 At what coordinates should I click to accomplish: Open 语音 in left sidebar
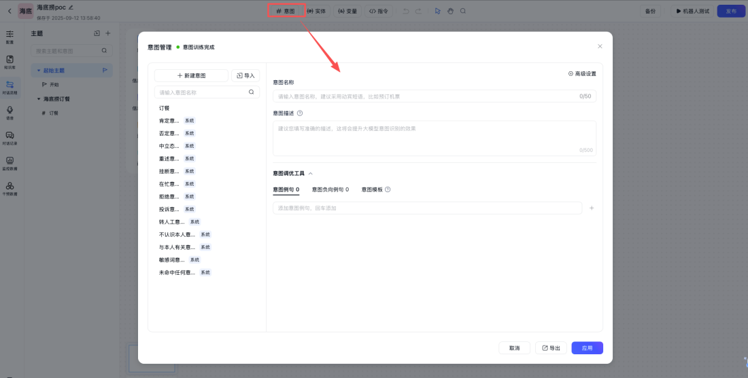pyautogui.click(x=10, y=113)
